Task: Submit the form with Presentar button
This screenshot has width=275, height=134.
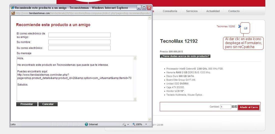Action: pyautogui.click(x=27, y=104)
